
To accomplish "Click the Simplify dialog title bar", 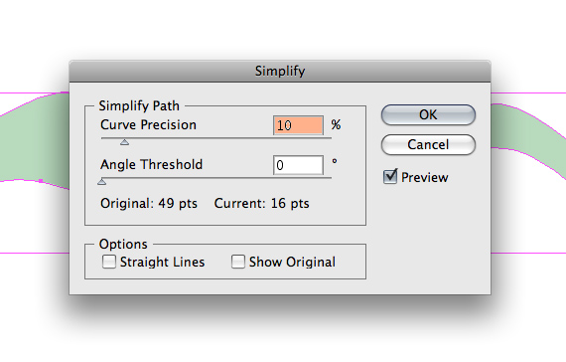I will click(280, 72).
